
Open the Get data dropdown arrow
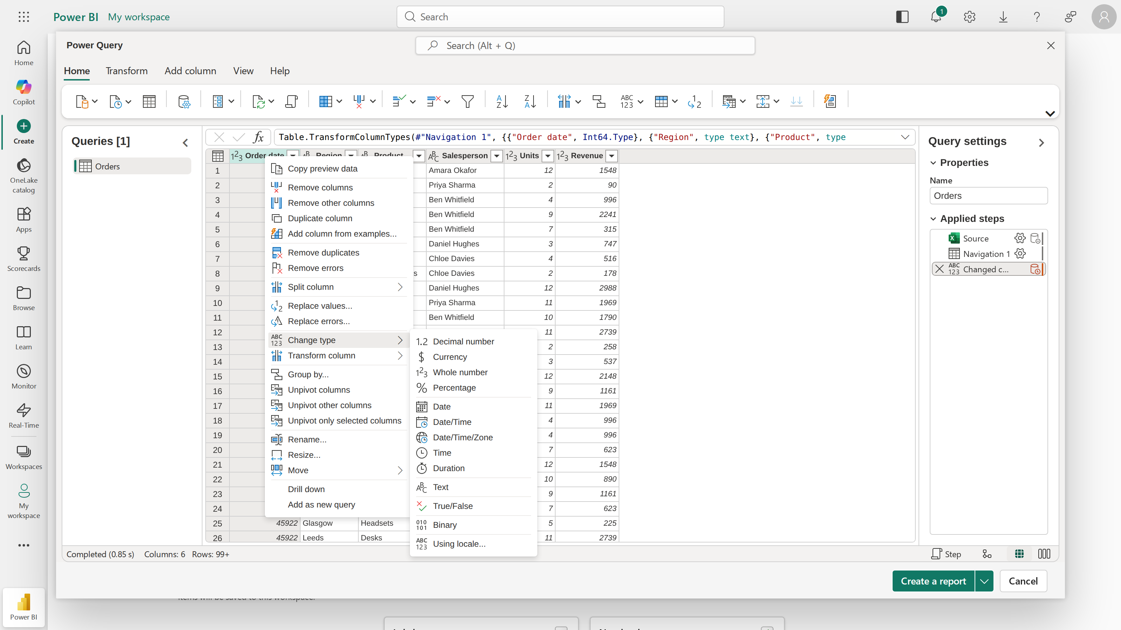tap(95, 101)
